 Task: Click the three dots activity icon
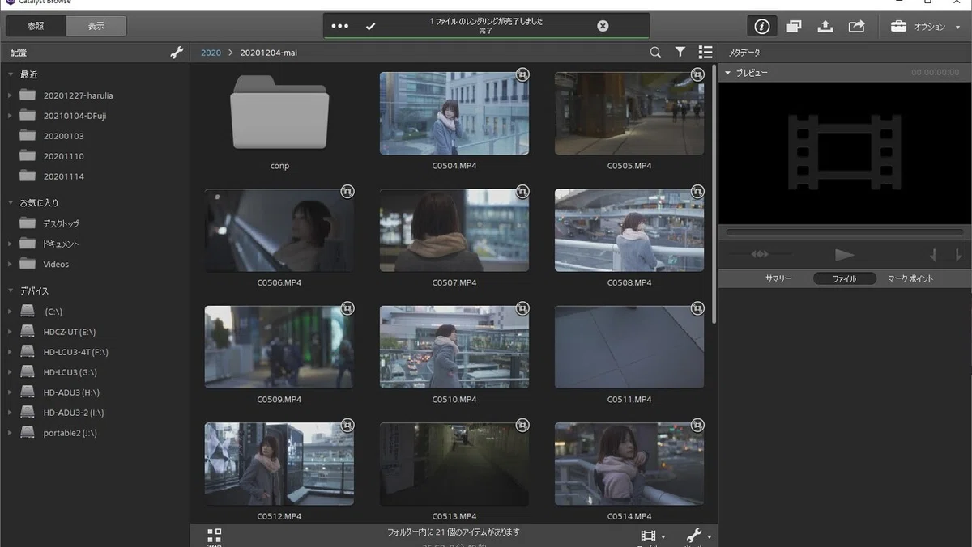[340, 26]
